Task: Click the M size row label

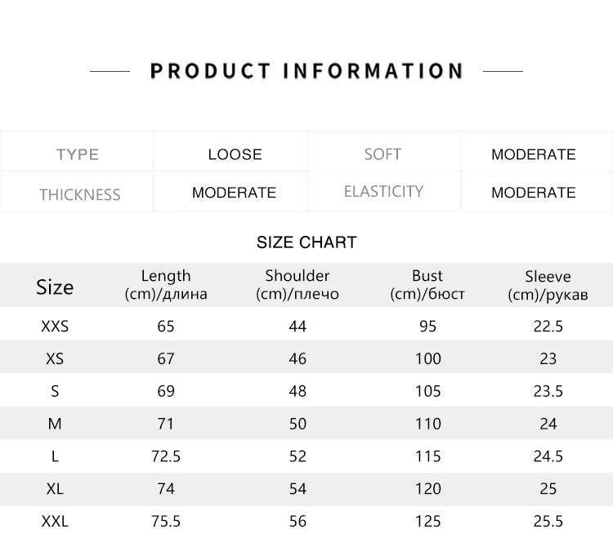Action: [x=55, y=424]
